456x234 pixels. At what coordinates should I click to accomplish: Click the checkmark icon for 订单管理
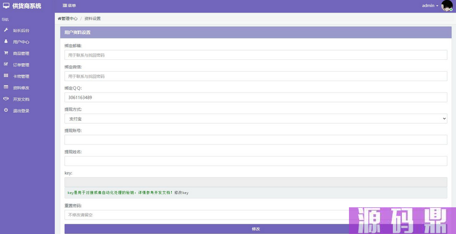coord(6,65)
